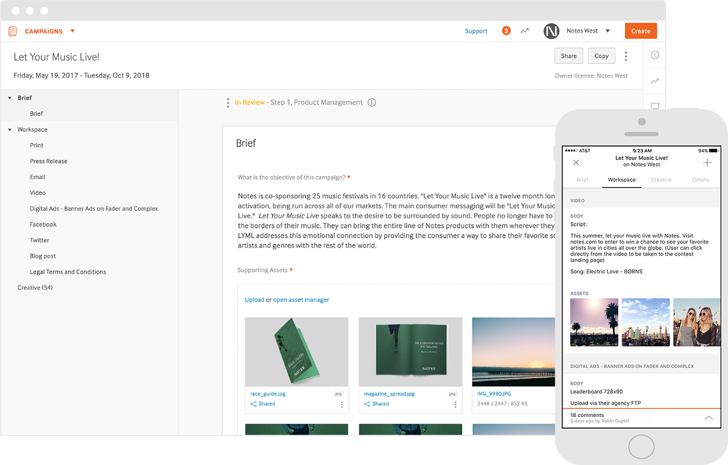Open the activity trend icon in top bar

(525, 31)
